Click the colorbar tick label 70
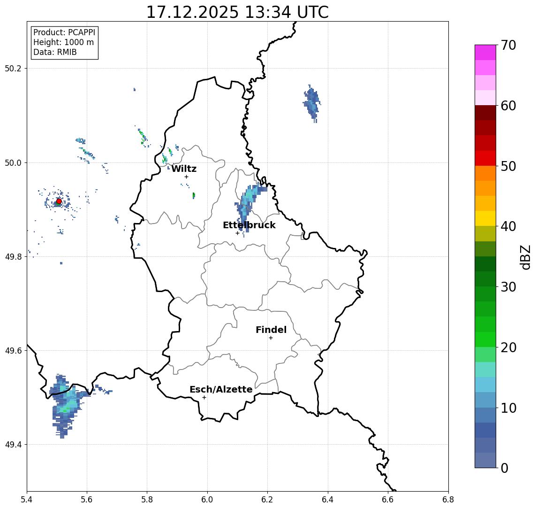The height and width of the screenshot is (509, 537). [508, 45]
